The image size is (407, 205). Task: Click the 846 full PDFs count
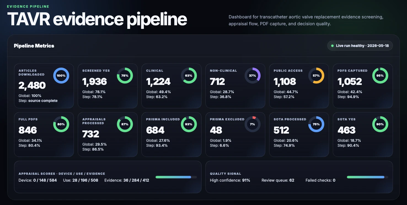tap(28, 130)
